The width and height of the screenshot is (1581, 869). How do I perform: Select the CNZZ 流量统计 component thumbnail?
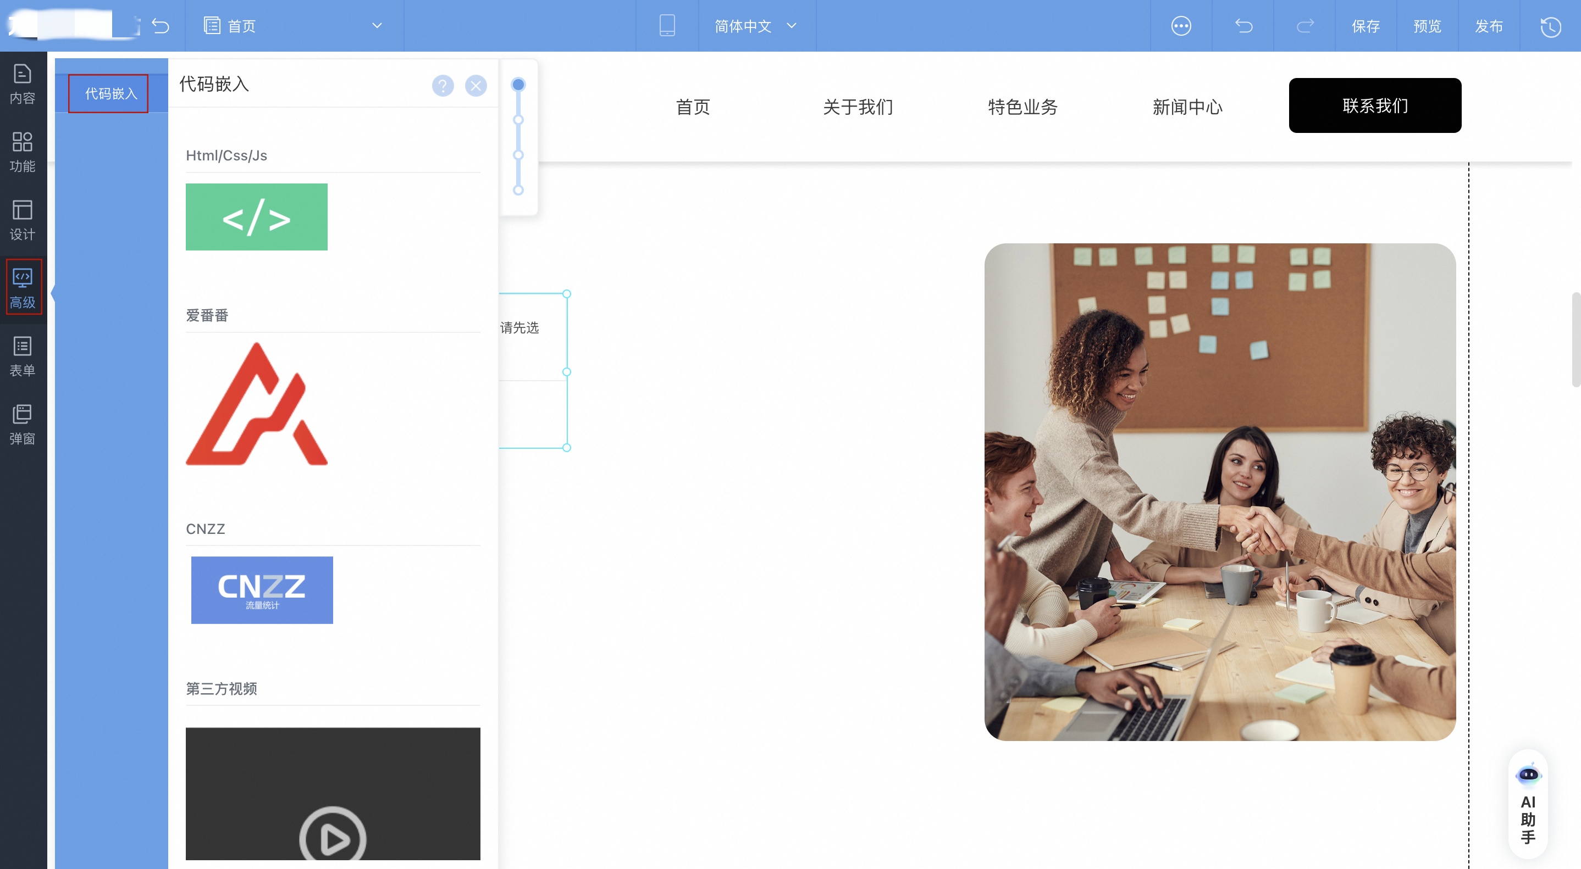point(262,590)
